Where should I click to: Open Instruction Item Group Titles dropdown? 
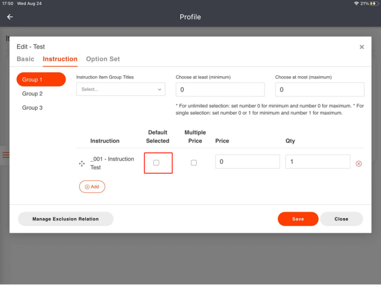pos(121,89)
